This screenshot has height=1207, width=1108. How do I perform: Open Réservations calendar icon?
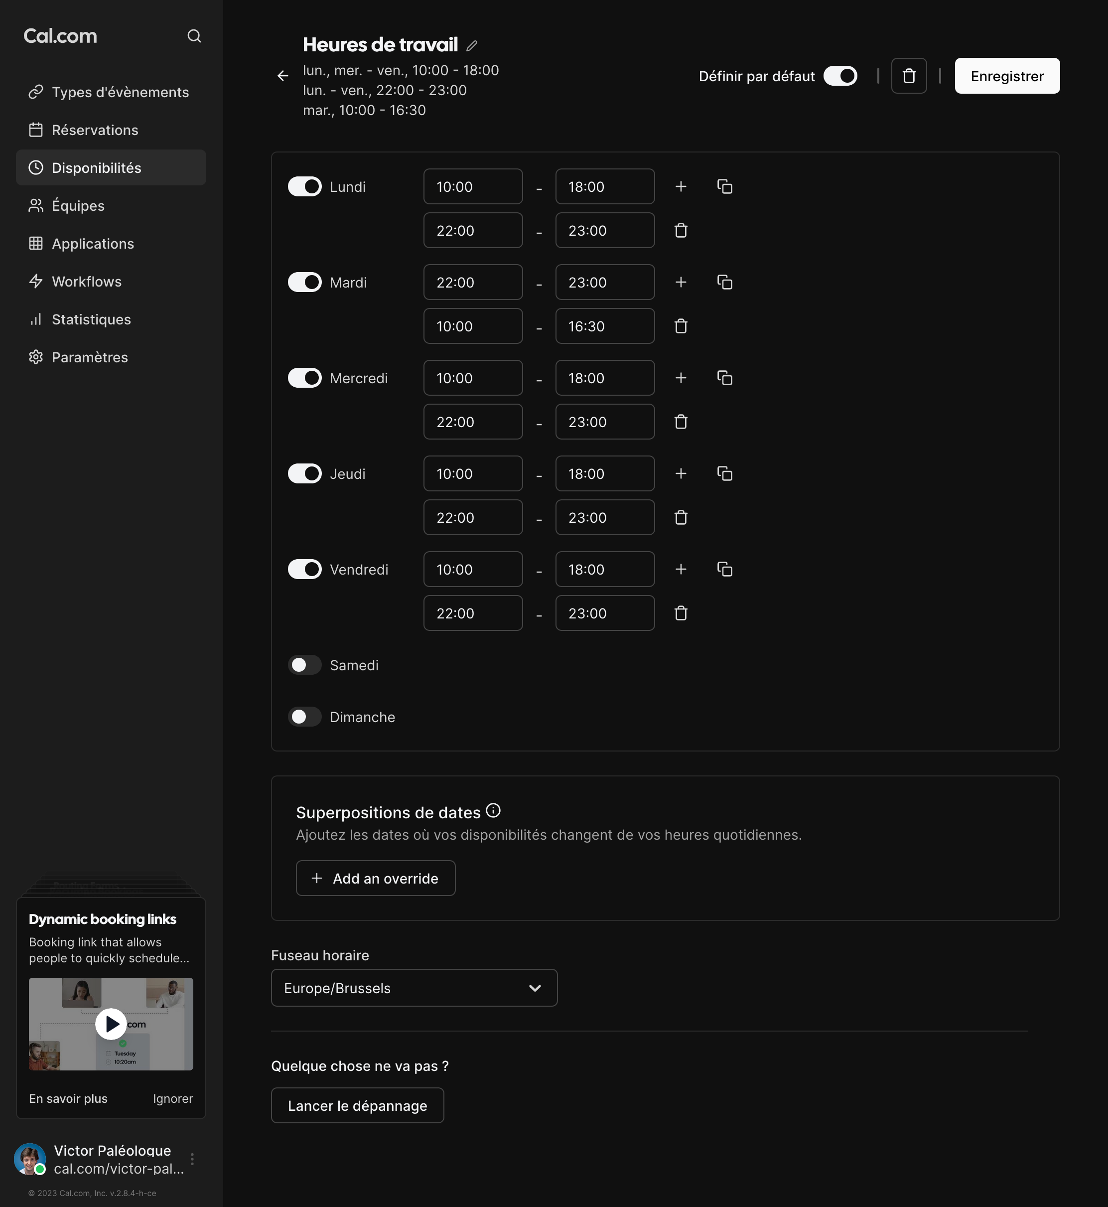[x=36, y=130]
